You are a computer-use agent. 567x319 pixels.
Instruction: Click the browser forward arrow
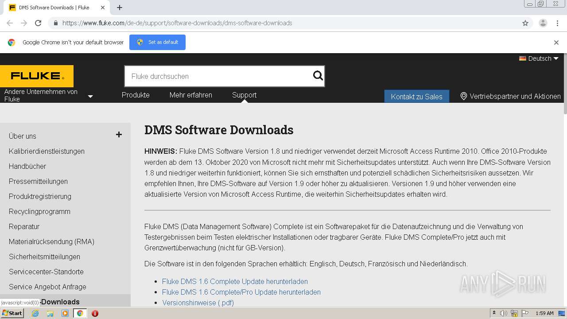point(24,23)
